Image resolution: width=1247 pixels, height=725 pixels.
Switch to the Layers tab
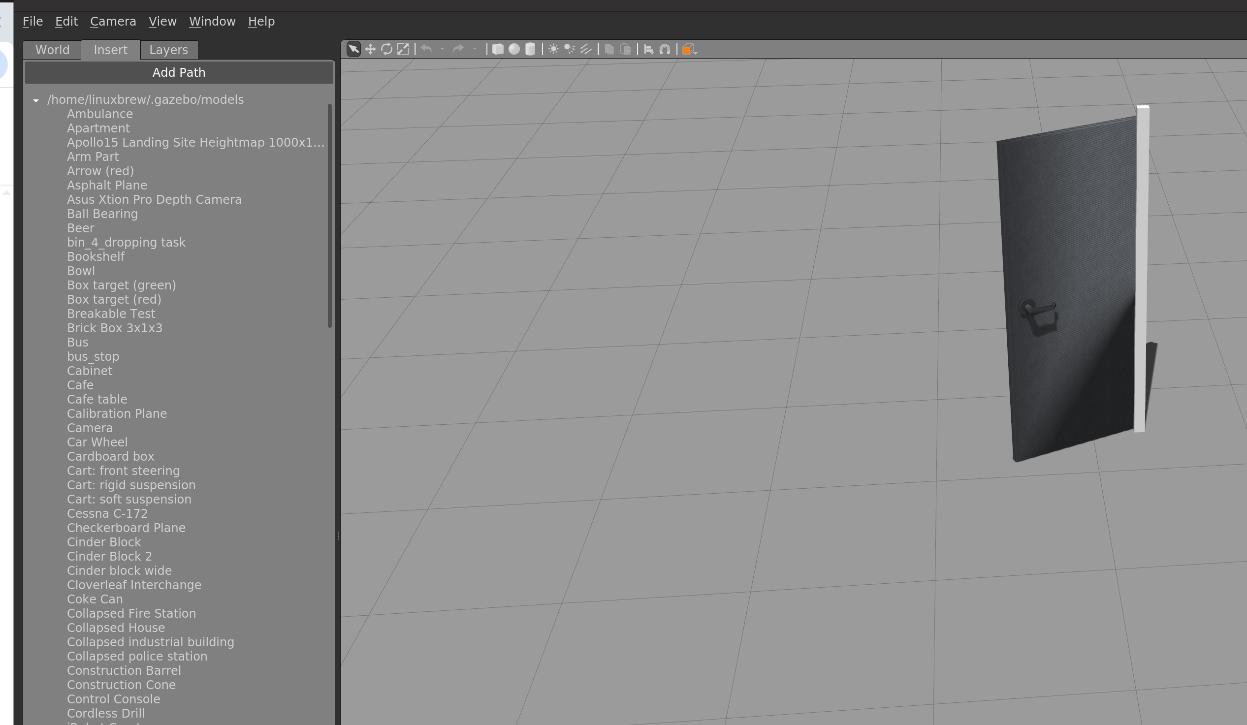click(x=169, y=50)
